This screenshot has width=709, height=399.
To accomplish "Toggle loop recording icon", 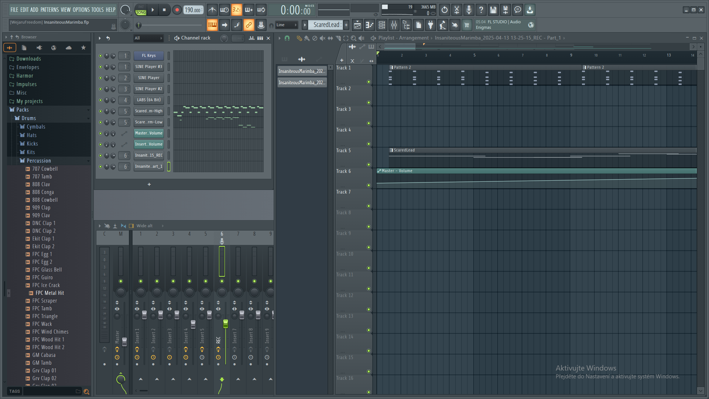I will 261,10.
